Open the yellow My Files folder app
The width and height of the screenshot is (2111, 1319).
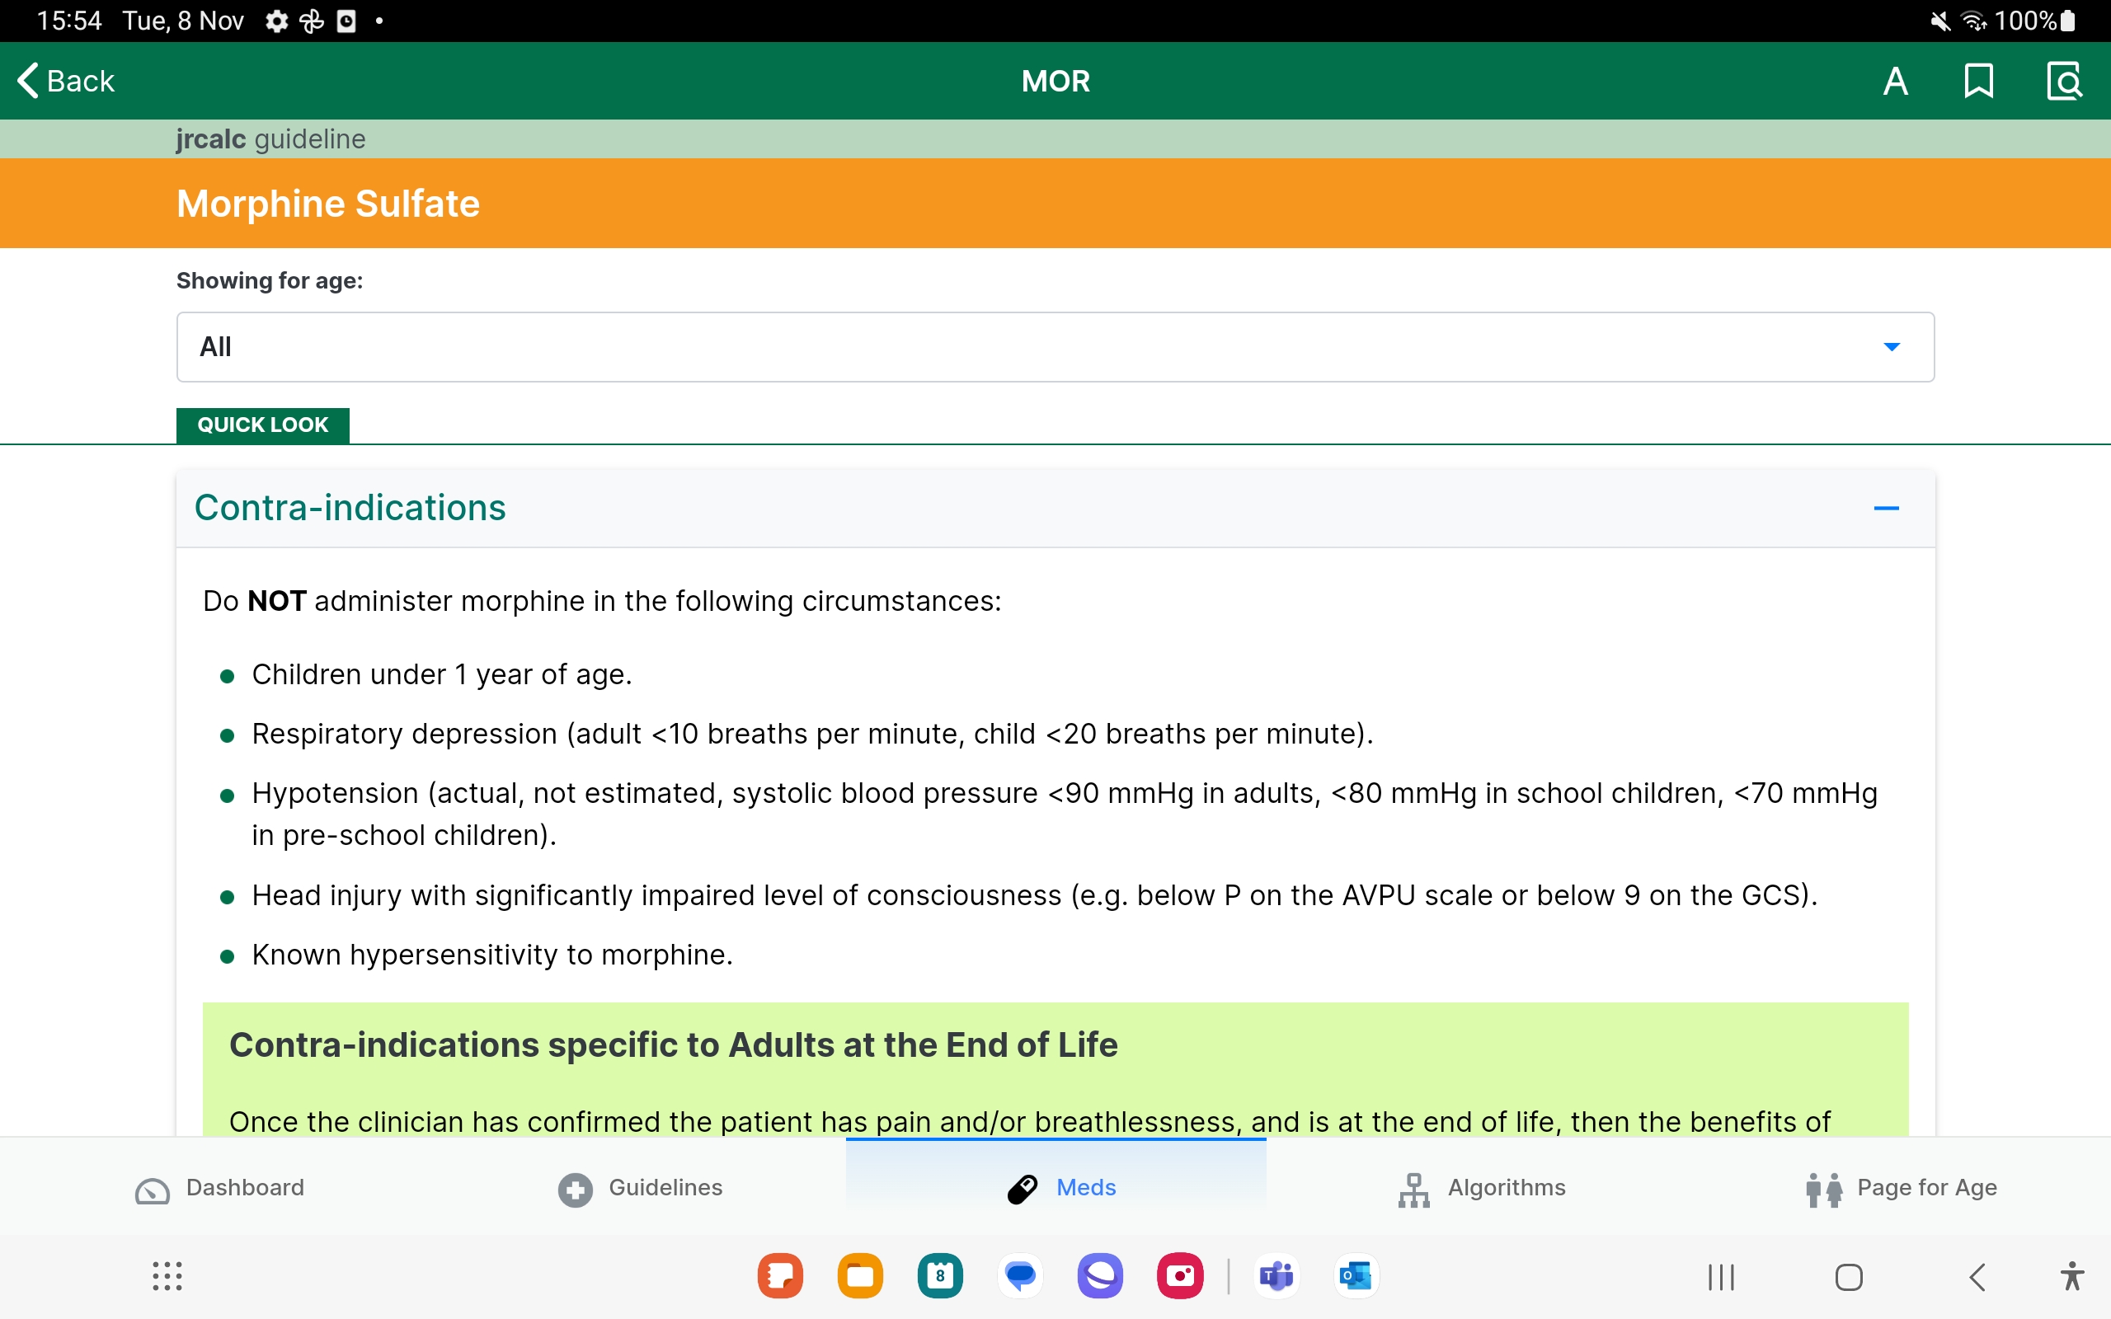click(860, 1276)
